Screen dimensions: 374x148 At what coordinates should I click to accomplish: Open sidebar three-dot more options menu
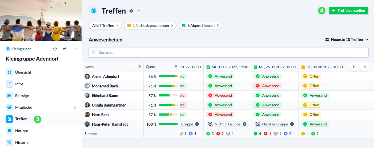(74, 49)
